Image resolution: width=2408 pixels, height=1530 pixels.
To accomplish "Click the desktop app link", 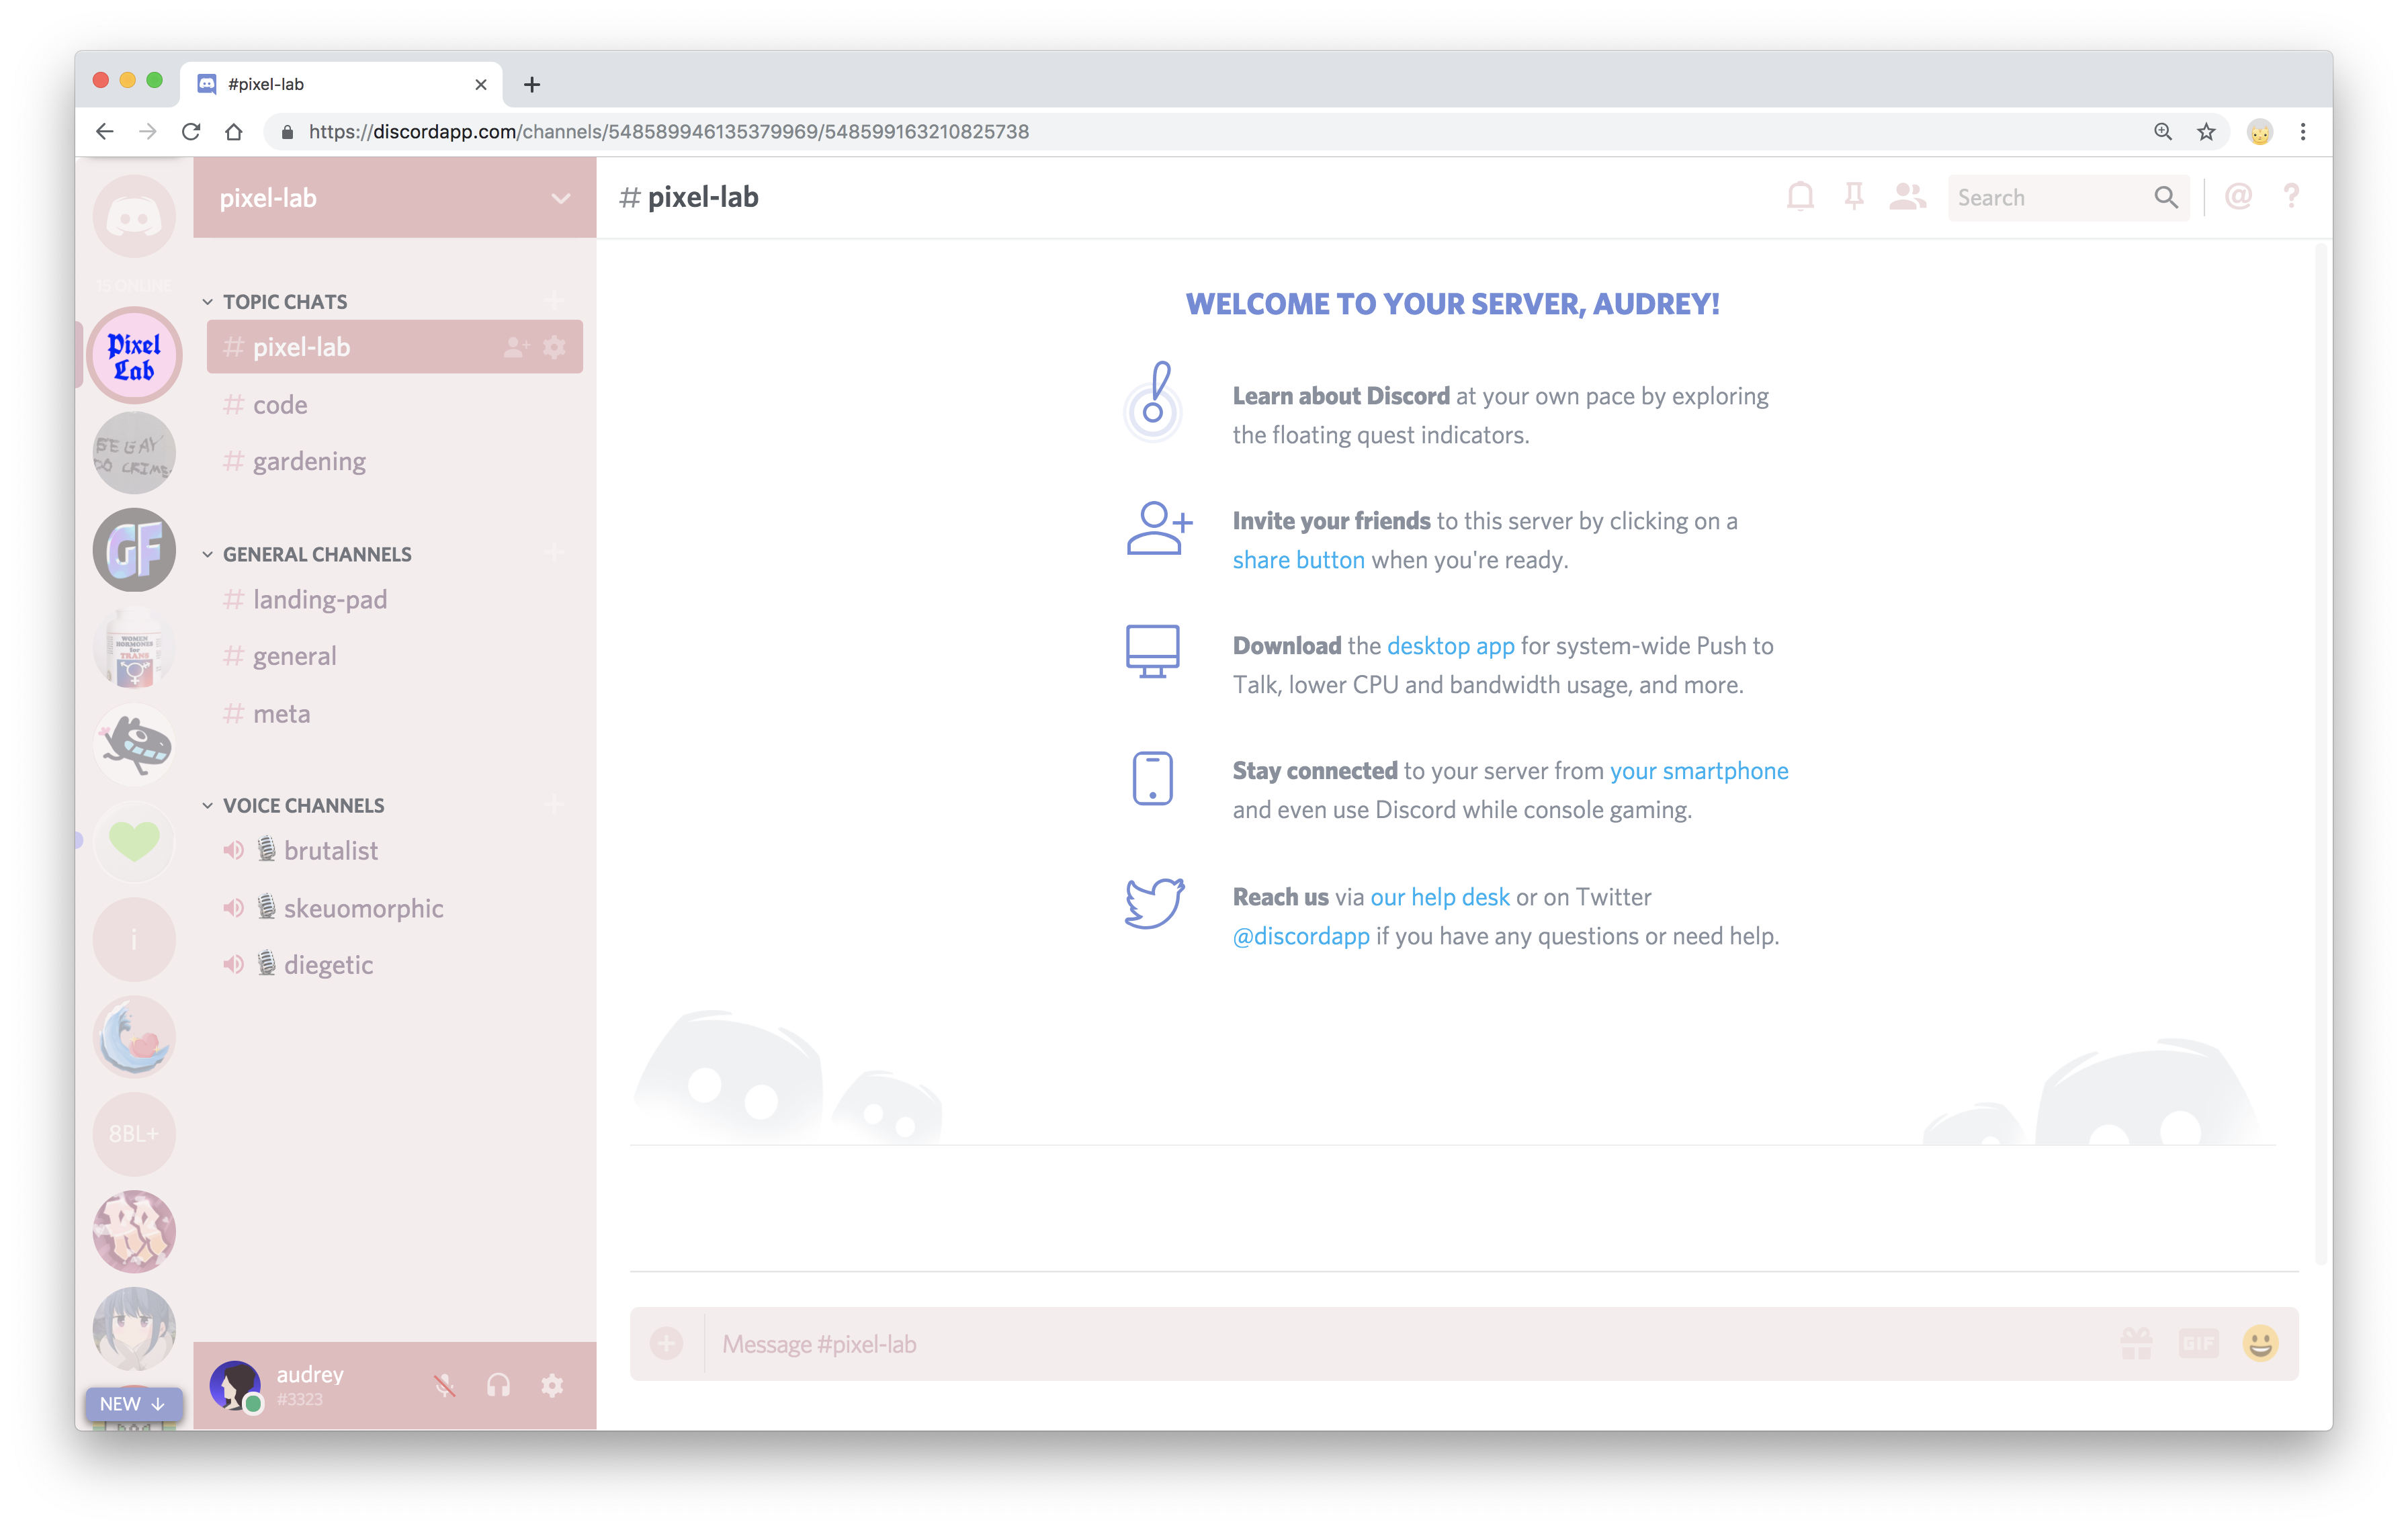I will click(1450, 645).
